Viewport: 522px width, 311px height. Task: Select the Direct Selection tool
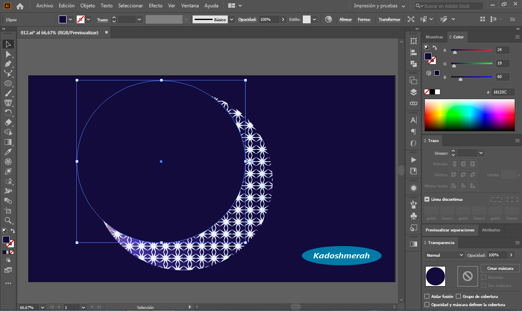8,54
